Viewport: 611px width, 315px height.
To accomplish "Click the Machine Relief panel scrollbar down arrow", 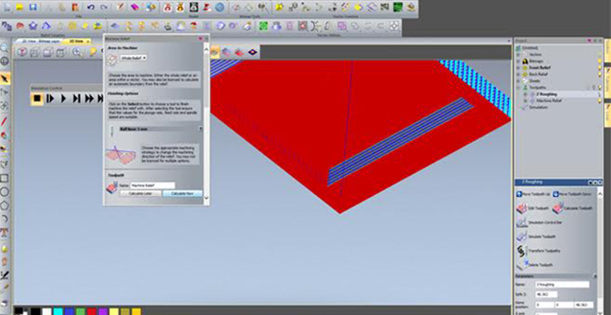I will tap(206, 198).
